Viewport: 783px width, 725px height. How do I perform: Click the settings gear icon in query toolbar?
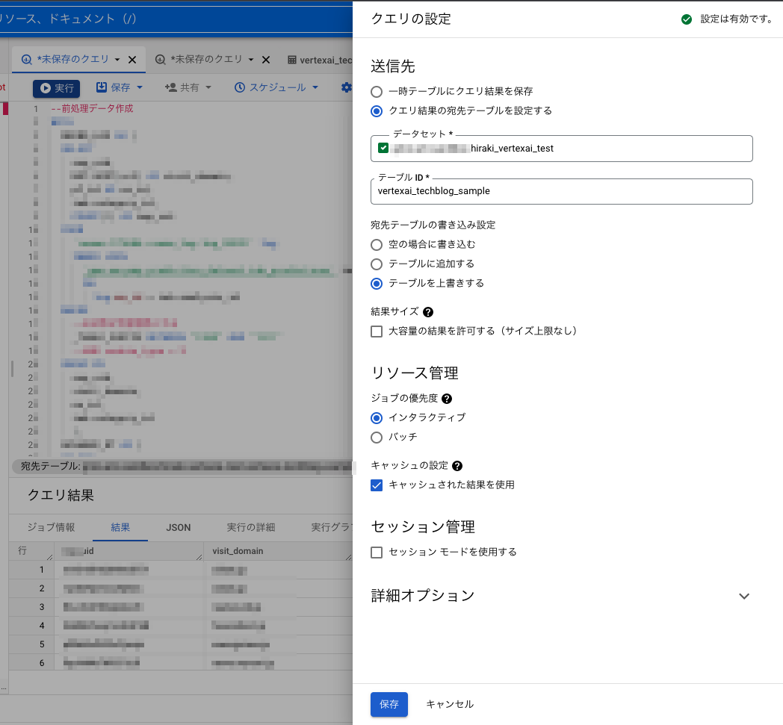coord(346,87)
